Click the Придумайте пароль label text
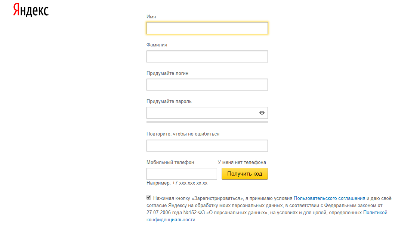395x225 pixels. [169, 101]
